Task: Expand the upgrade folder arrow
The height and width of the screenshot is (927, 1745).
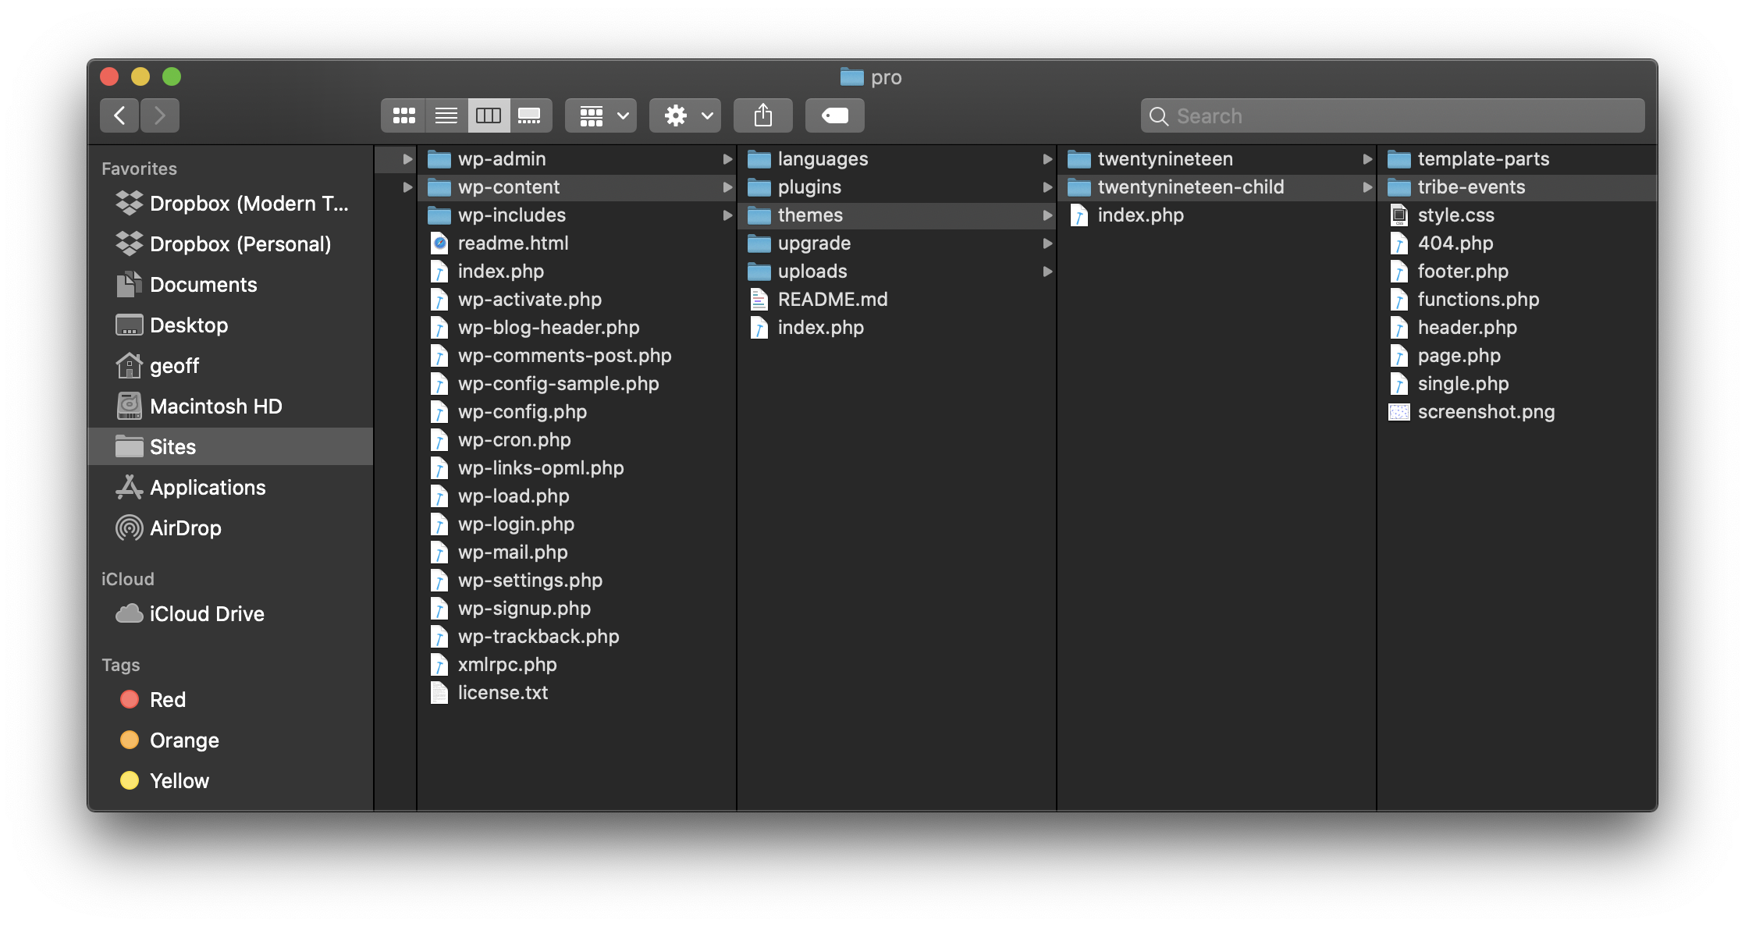Action: (x=1047, y=243)
